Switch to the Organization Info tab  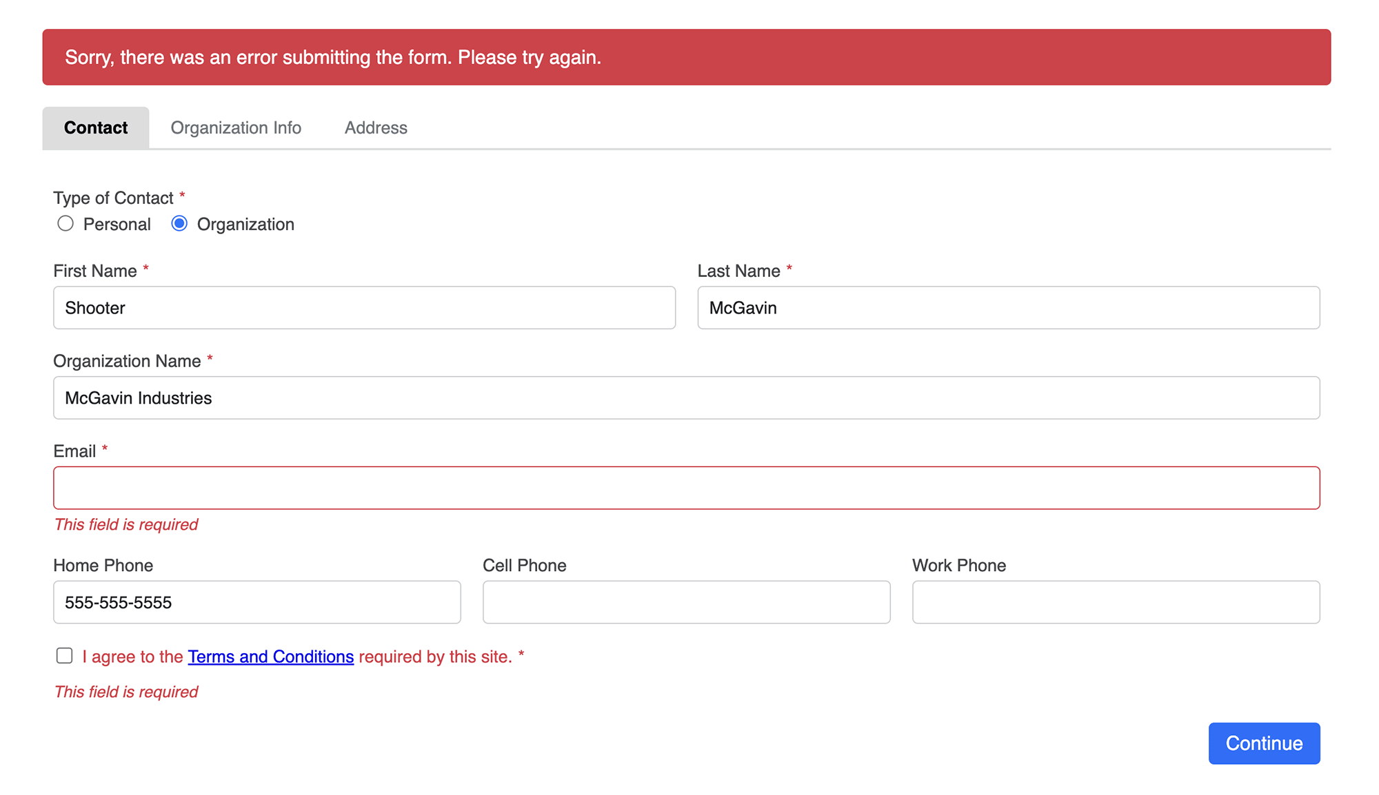(x=236, y=127)
